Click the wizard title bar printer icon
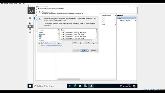 click(x=39, y=9)
